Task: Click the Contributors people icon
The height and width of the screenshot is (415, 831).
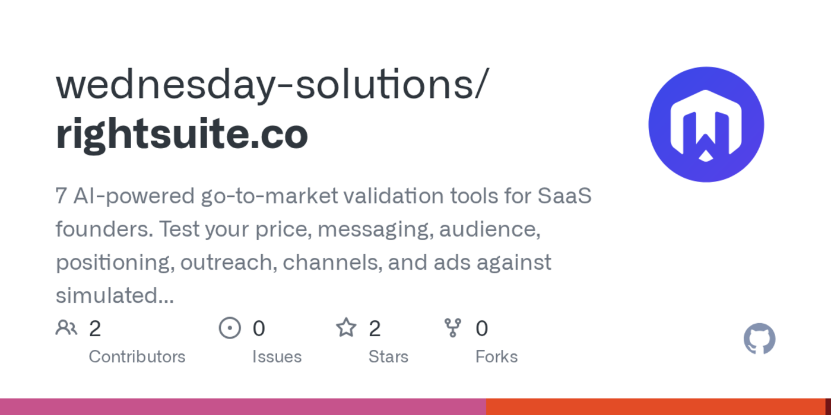Action: (x=66, y=328)
